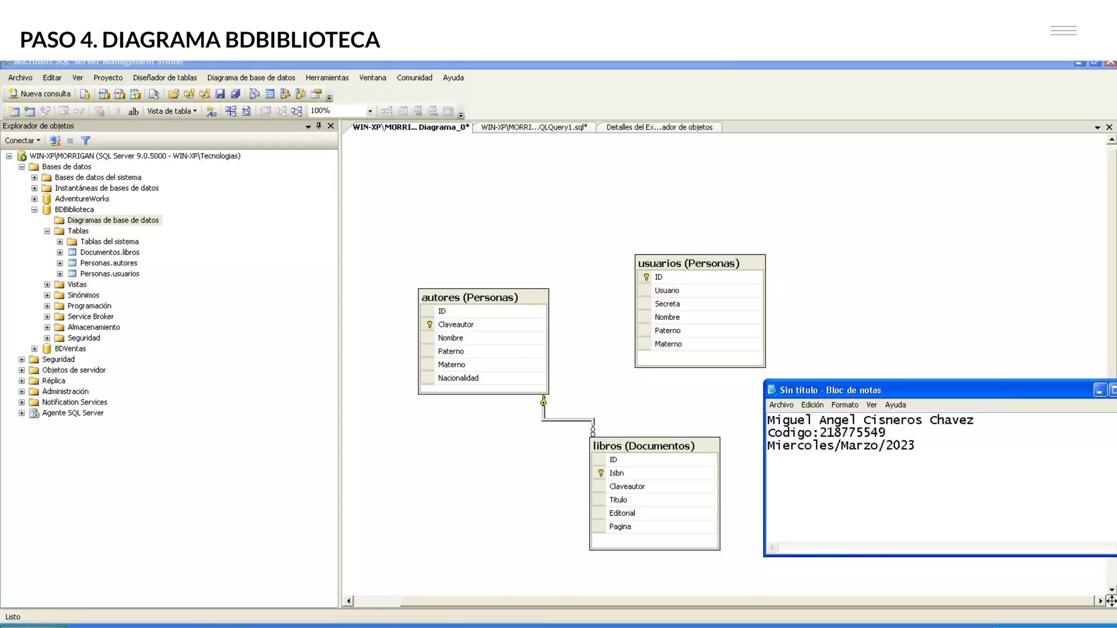Switch to the Detalles del Ex...ador de objetos tab
The height and width of the screenshot is (628, 1117).
pos(659,127)
